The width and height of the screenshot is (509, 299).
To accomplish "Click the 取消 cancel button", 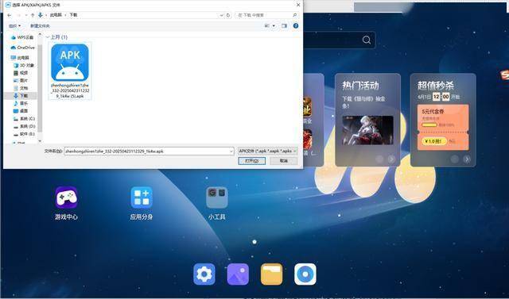I will tap(283, 161).
